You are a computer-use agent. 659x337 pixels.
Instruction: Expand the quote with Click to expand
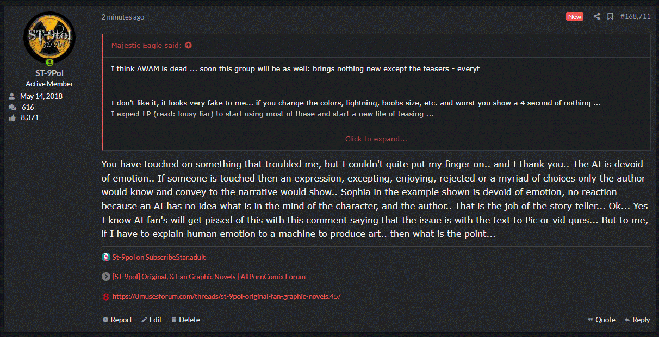(376, 139)
